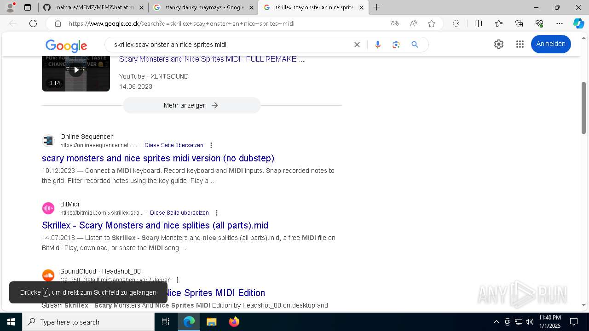Show hidden system tray icons

(496, 322)
